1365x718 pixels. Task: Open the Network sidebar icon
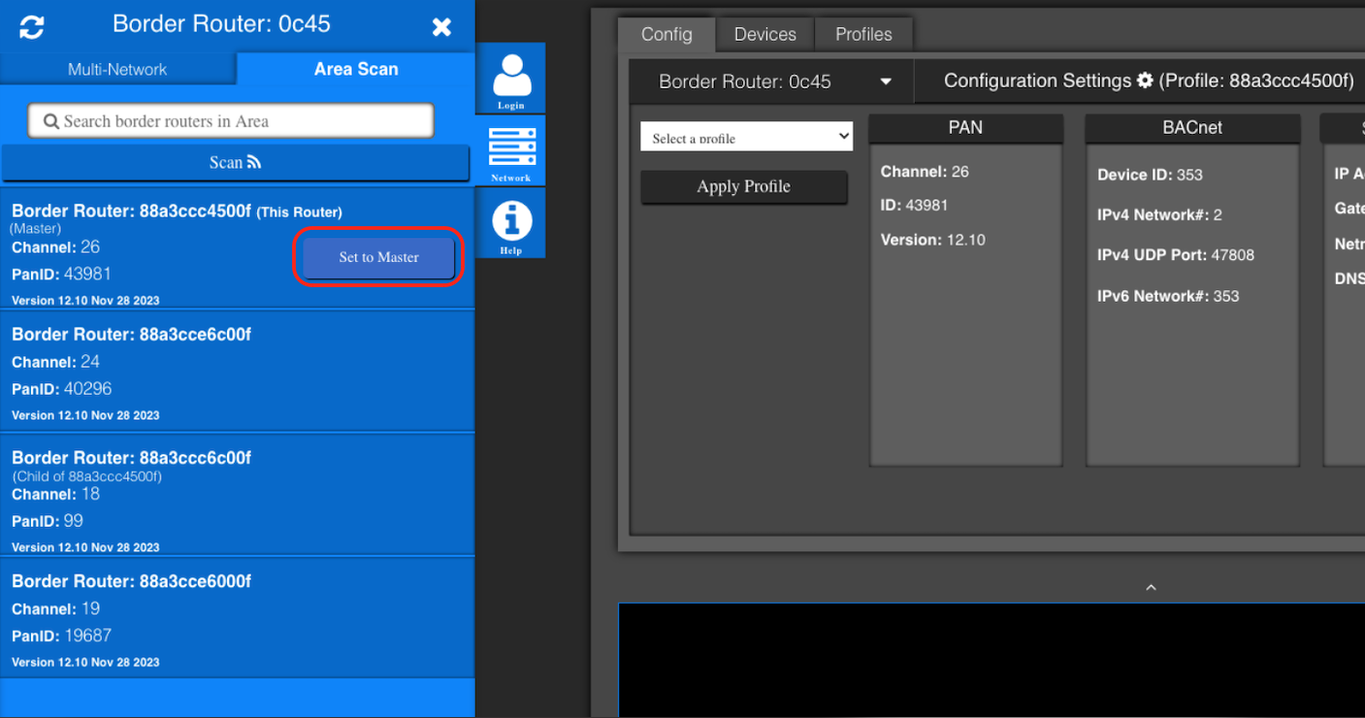pyautogui.click(x=510, y=150)
